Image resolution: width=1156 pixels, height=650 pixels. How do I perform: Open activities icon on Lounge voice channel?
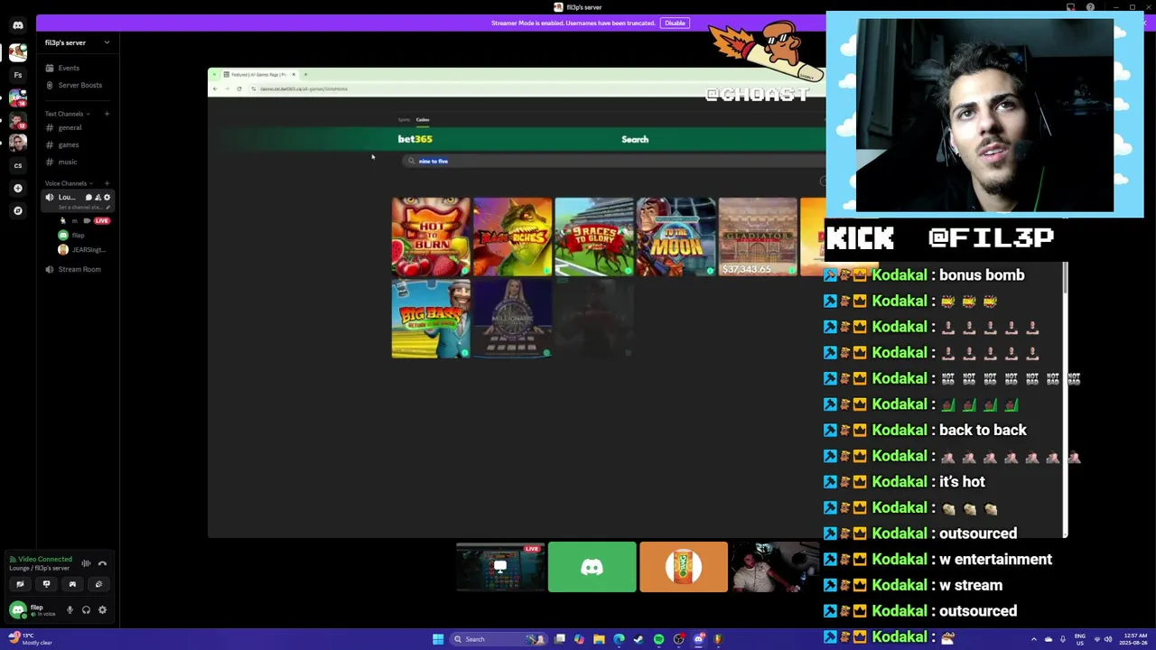pos(98,197)
